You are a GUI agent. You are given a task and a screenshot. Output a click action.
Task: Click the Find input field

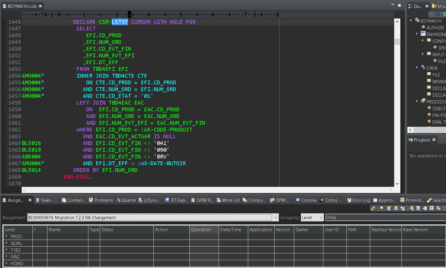tap(386, 217)
